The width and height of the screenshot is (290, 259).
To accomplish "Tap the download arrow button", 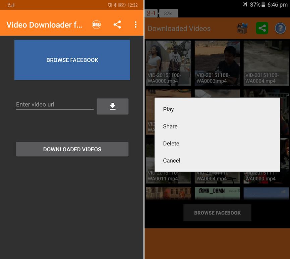I will (x=112, y=106).
